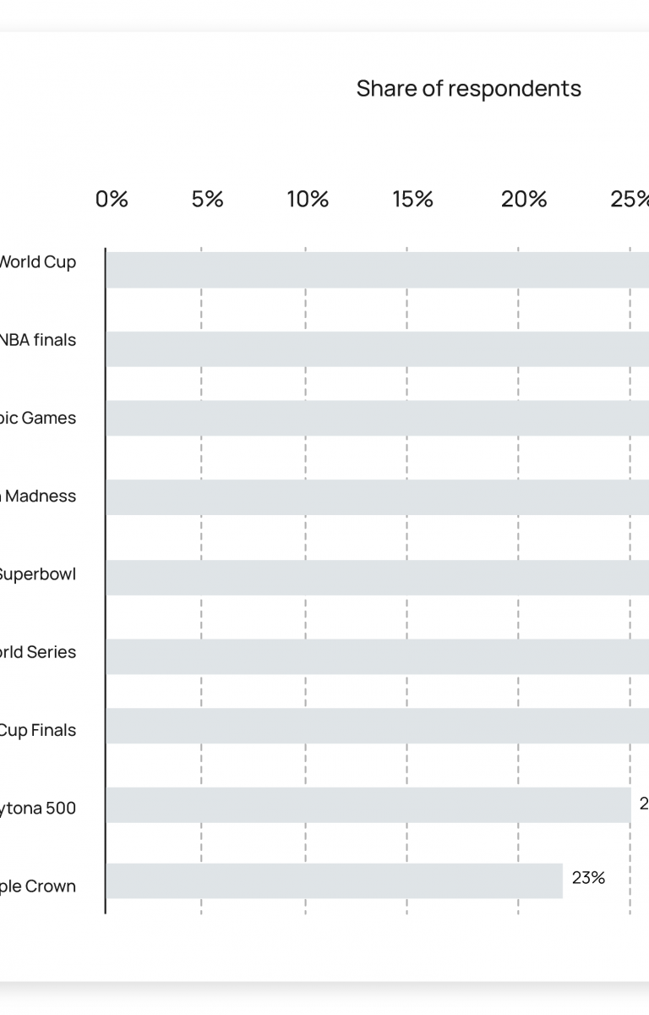Select the World Cup category label
The width and height of the screenshot is (649, 1015).
tap(36, 262)
